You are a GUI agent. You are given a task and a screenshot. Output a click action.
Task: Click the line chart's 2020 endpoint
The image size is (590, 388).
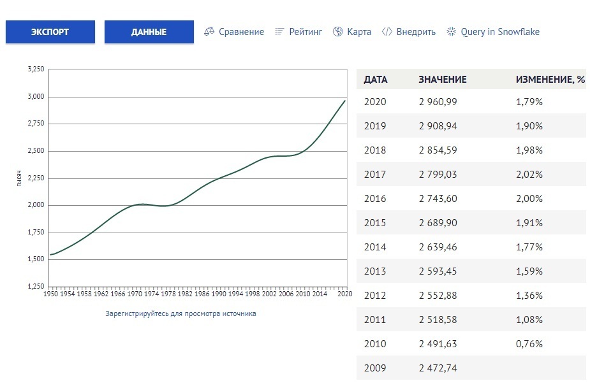[345, 101]
